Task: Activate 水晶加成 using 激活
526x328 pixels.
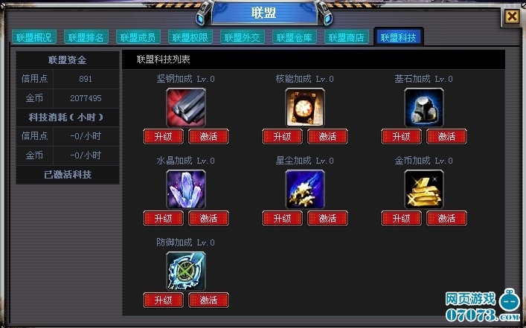Action: 208,219
